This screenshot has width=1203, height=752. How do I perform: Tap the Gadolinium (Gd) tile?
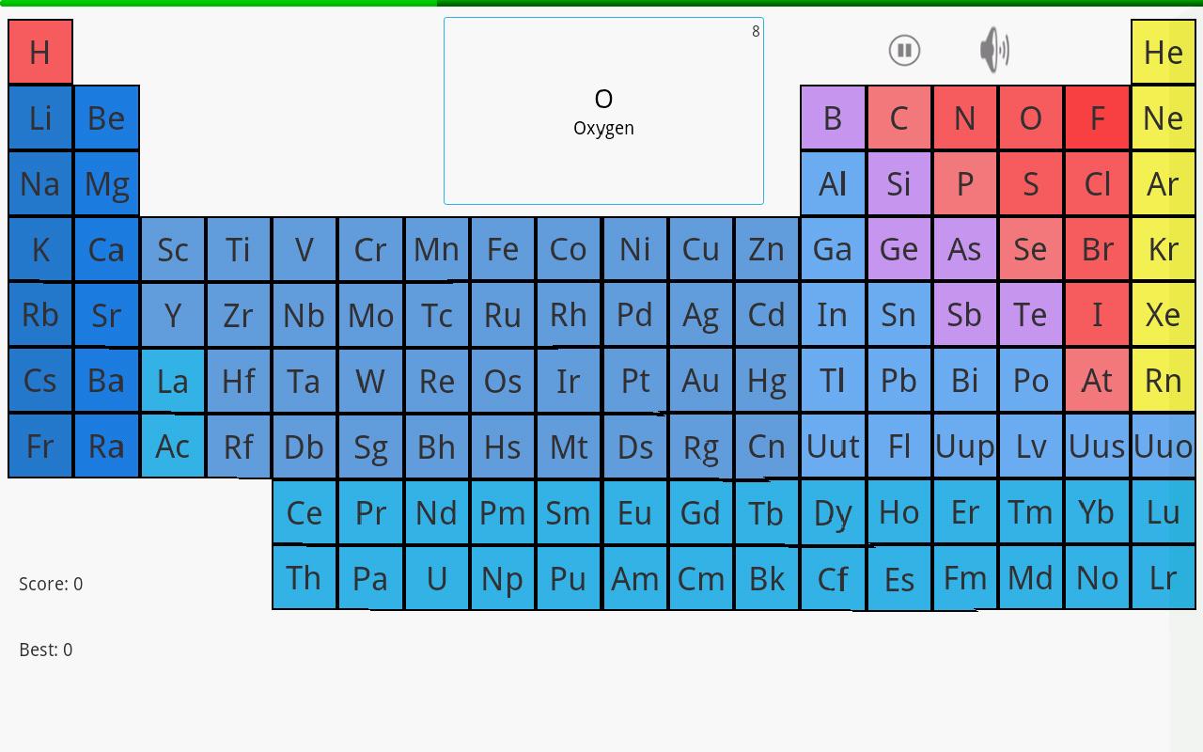point(700,512)
